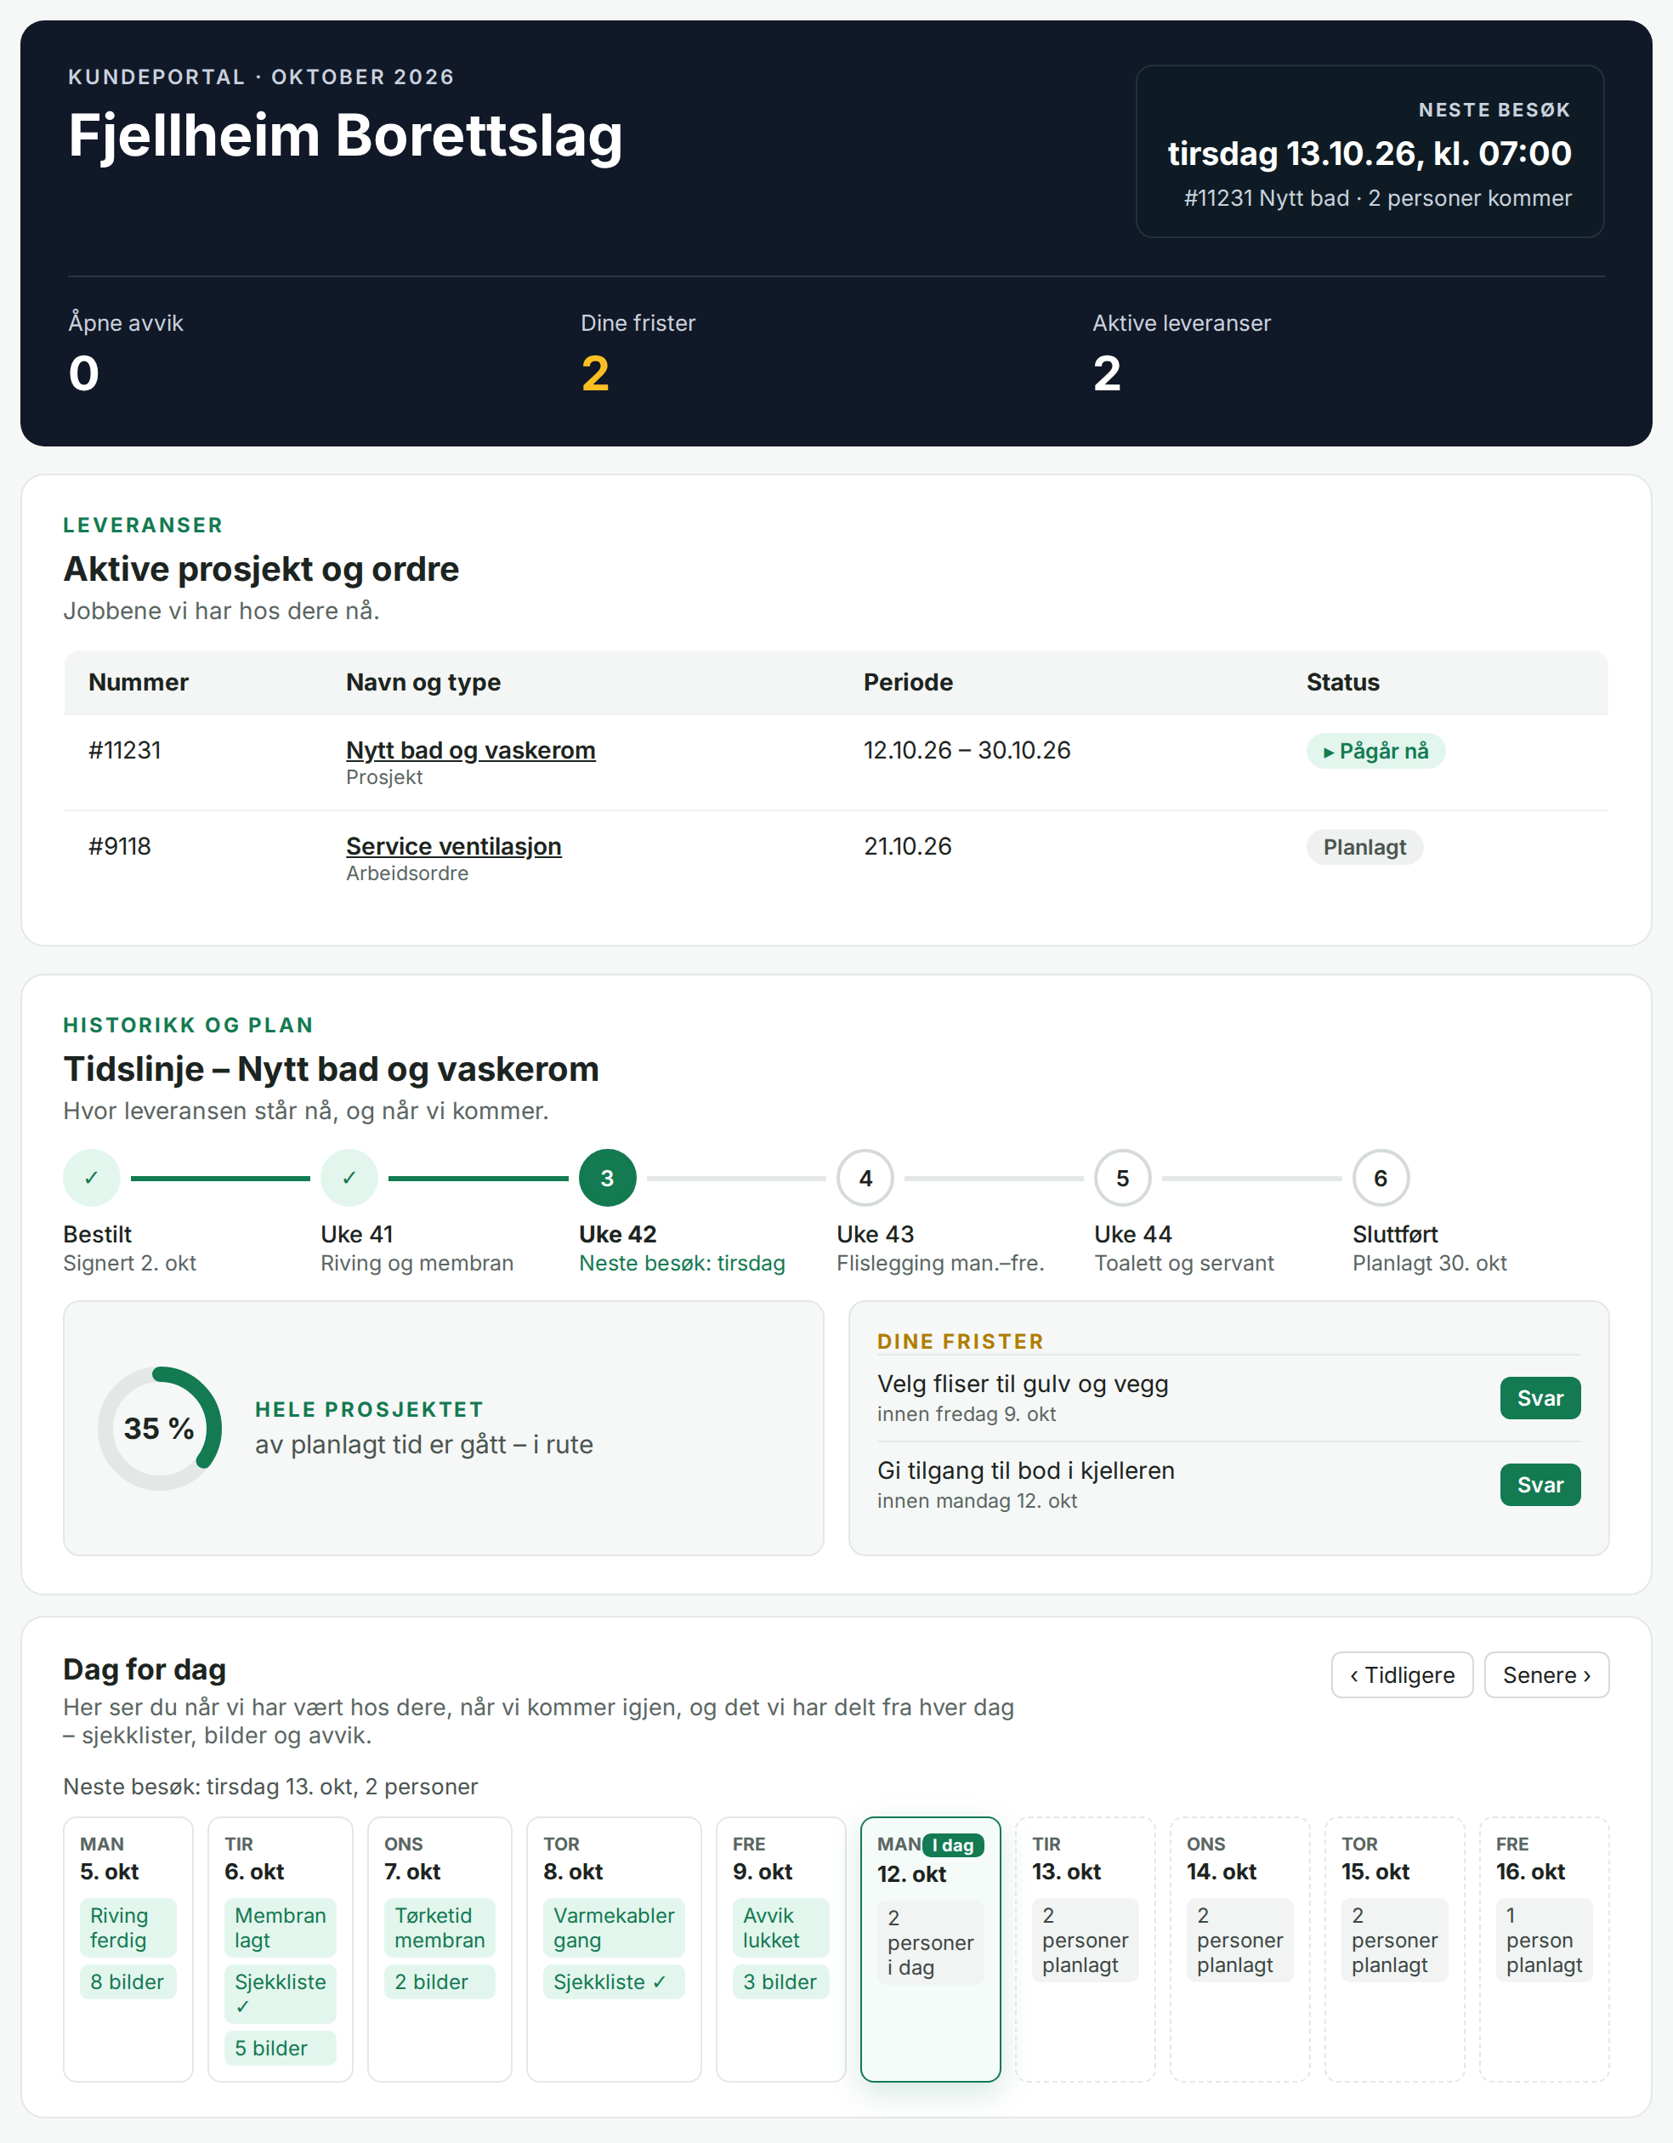This screenshot has height=2143, width=1673.
Task: Open Varmekabler gang tag on 8. okt
Action: click(x=614, y=1927)
